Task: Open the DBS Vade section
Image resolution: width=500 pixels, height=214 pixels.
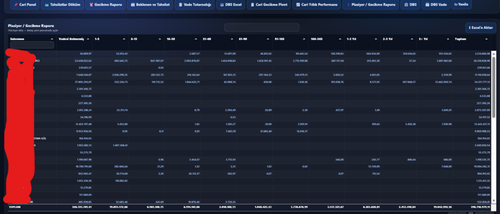Action: point(435,5)
